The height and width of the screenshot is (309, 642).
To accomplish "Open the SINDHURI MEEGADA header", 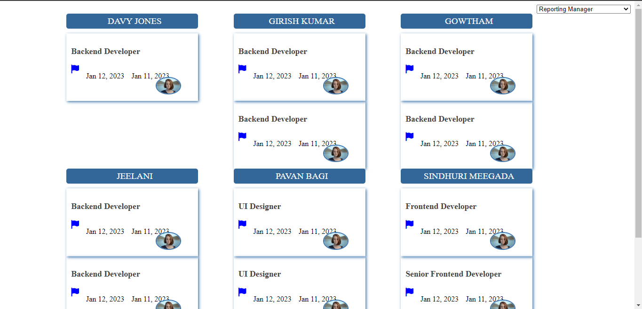I will coord(467,176).
